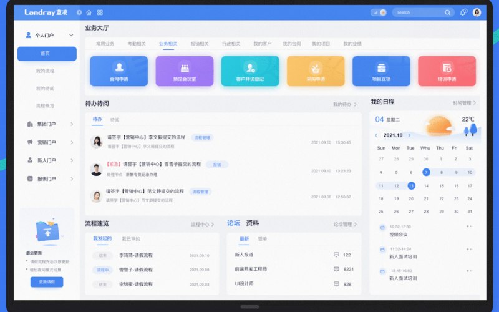The width and height of the screenshot is (499, 312).
Task: Select day 7 in the calendar
Action: pyautogui.click(x=426, y=172)
